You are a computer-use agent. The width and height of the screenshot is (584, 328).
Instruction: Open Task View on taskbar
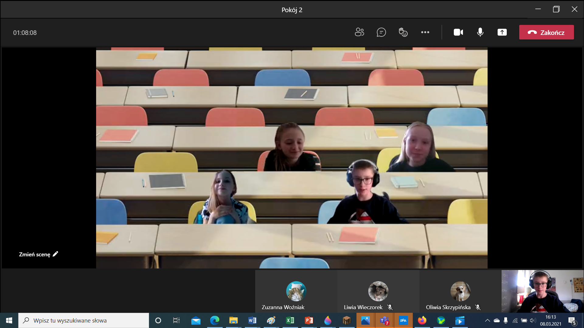tap(176, 320)
